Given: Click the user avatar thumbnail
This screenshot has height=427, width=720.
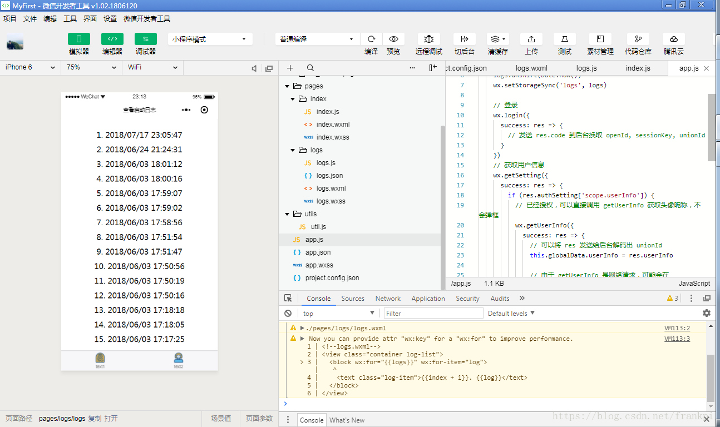Looking at the screenshot, I should [x=15, y=42].
